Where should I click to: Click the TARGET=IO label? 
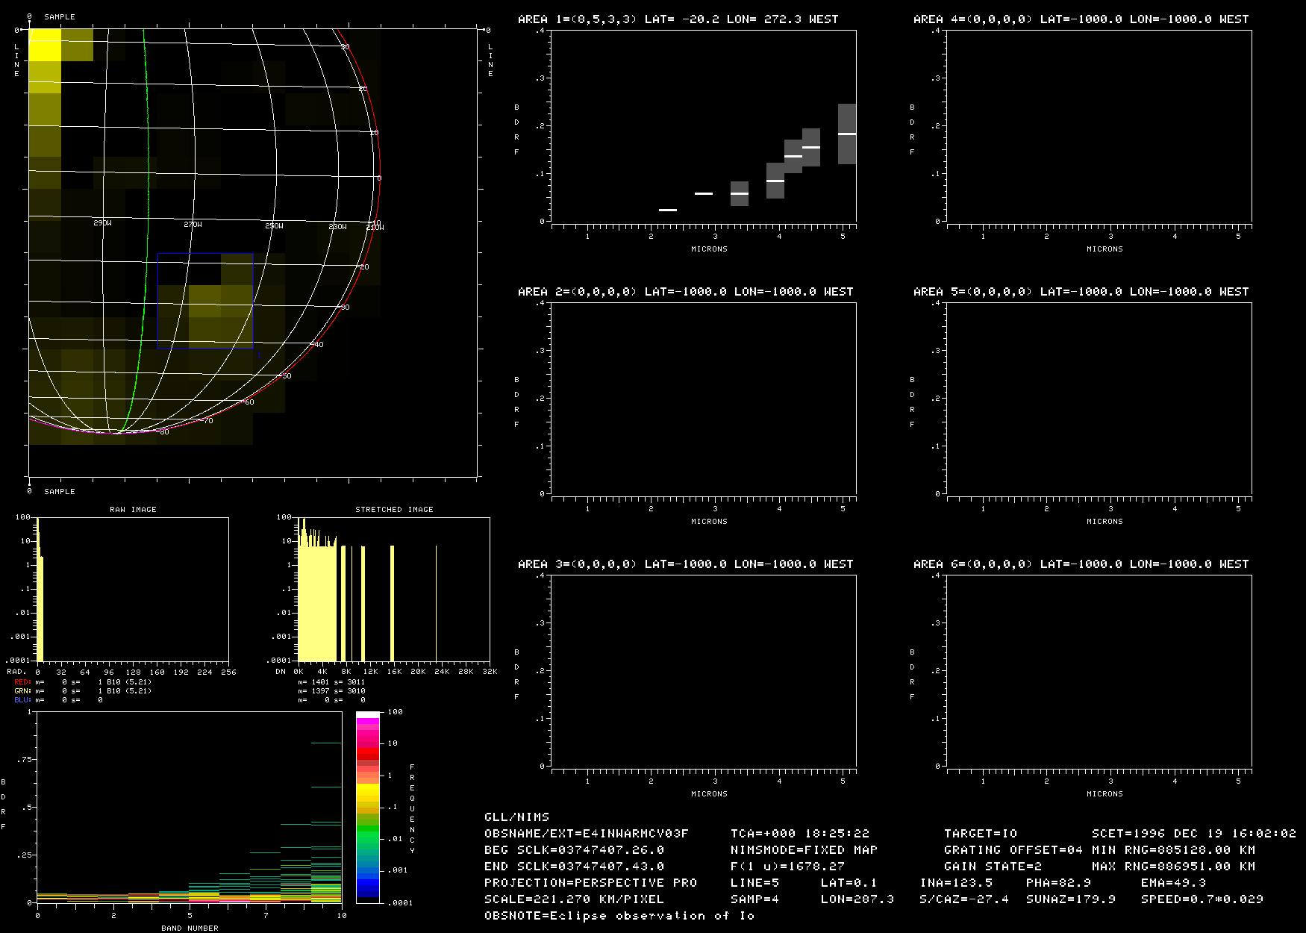click(x=980, y=834)
